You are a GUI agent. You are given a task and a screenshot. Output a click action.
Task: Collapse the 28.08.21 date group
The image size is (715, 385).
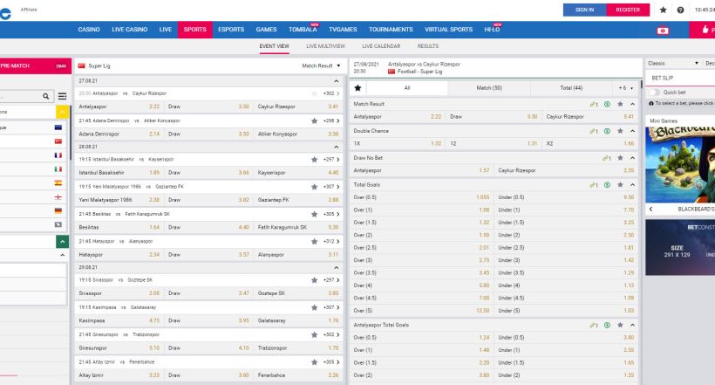coord(336,147)
